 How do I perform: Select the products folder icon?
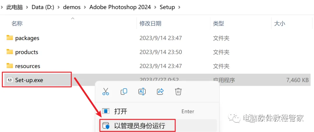(9, 52)
